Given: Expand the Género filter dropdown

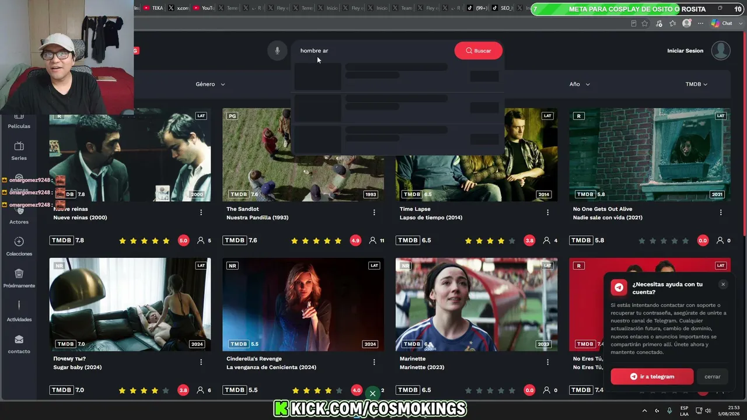Looking at the screenshot, I should coord(210,84).
